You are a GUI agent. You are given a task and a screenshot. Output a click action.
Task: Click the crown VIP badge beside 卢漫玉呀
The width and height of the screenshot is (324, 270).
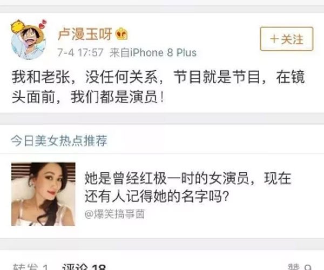122,34
